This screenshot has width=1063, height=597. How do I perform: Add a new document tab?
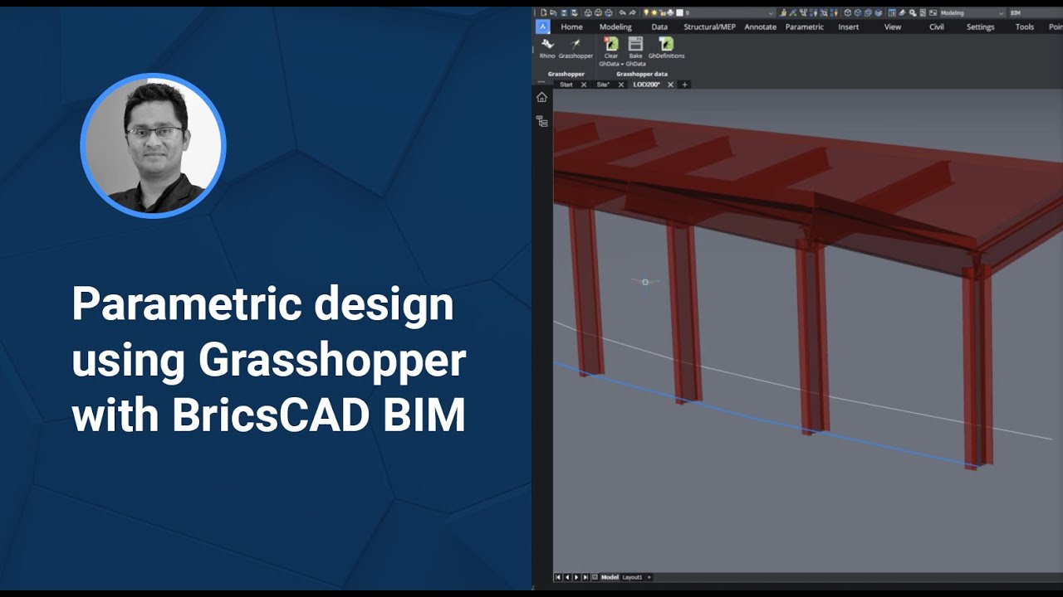[684, 85]
